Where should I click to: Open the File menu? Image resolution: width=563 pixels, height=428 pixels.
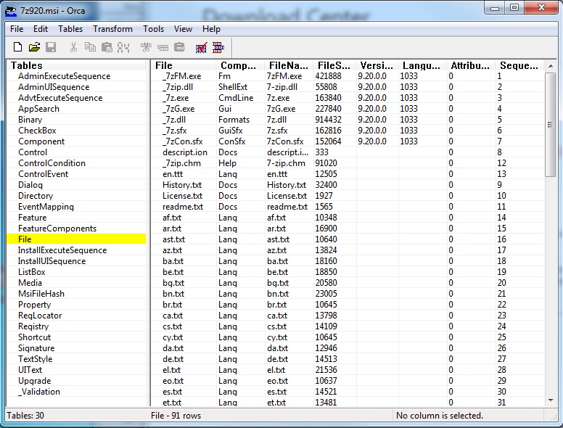(x=17, y=29)
